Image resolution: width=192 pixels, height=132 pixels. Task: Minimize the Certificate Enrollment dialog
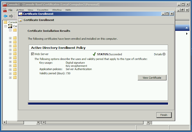coord(163,14)
